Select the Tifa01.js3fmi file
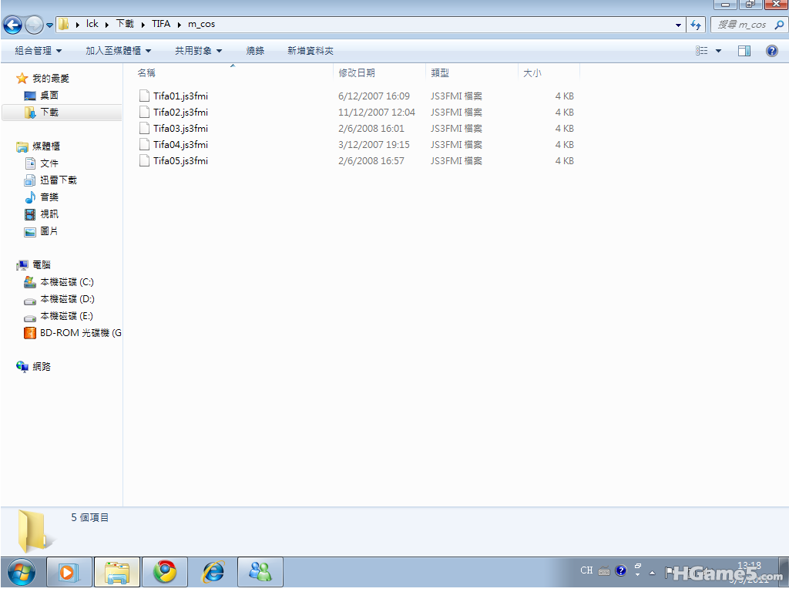 coord(180,96)
